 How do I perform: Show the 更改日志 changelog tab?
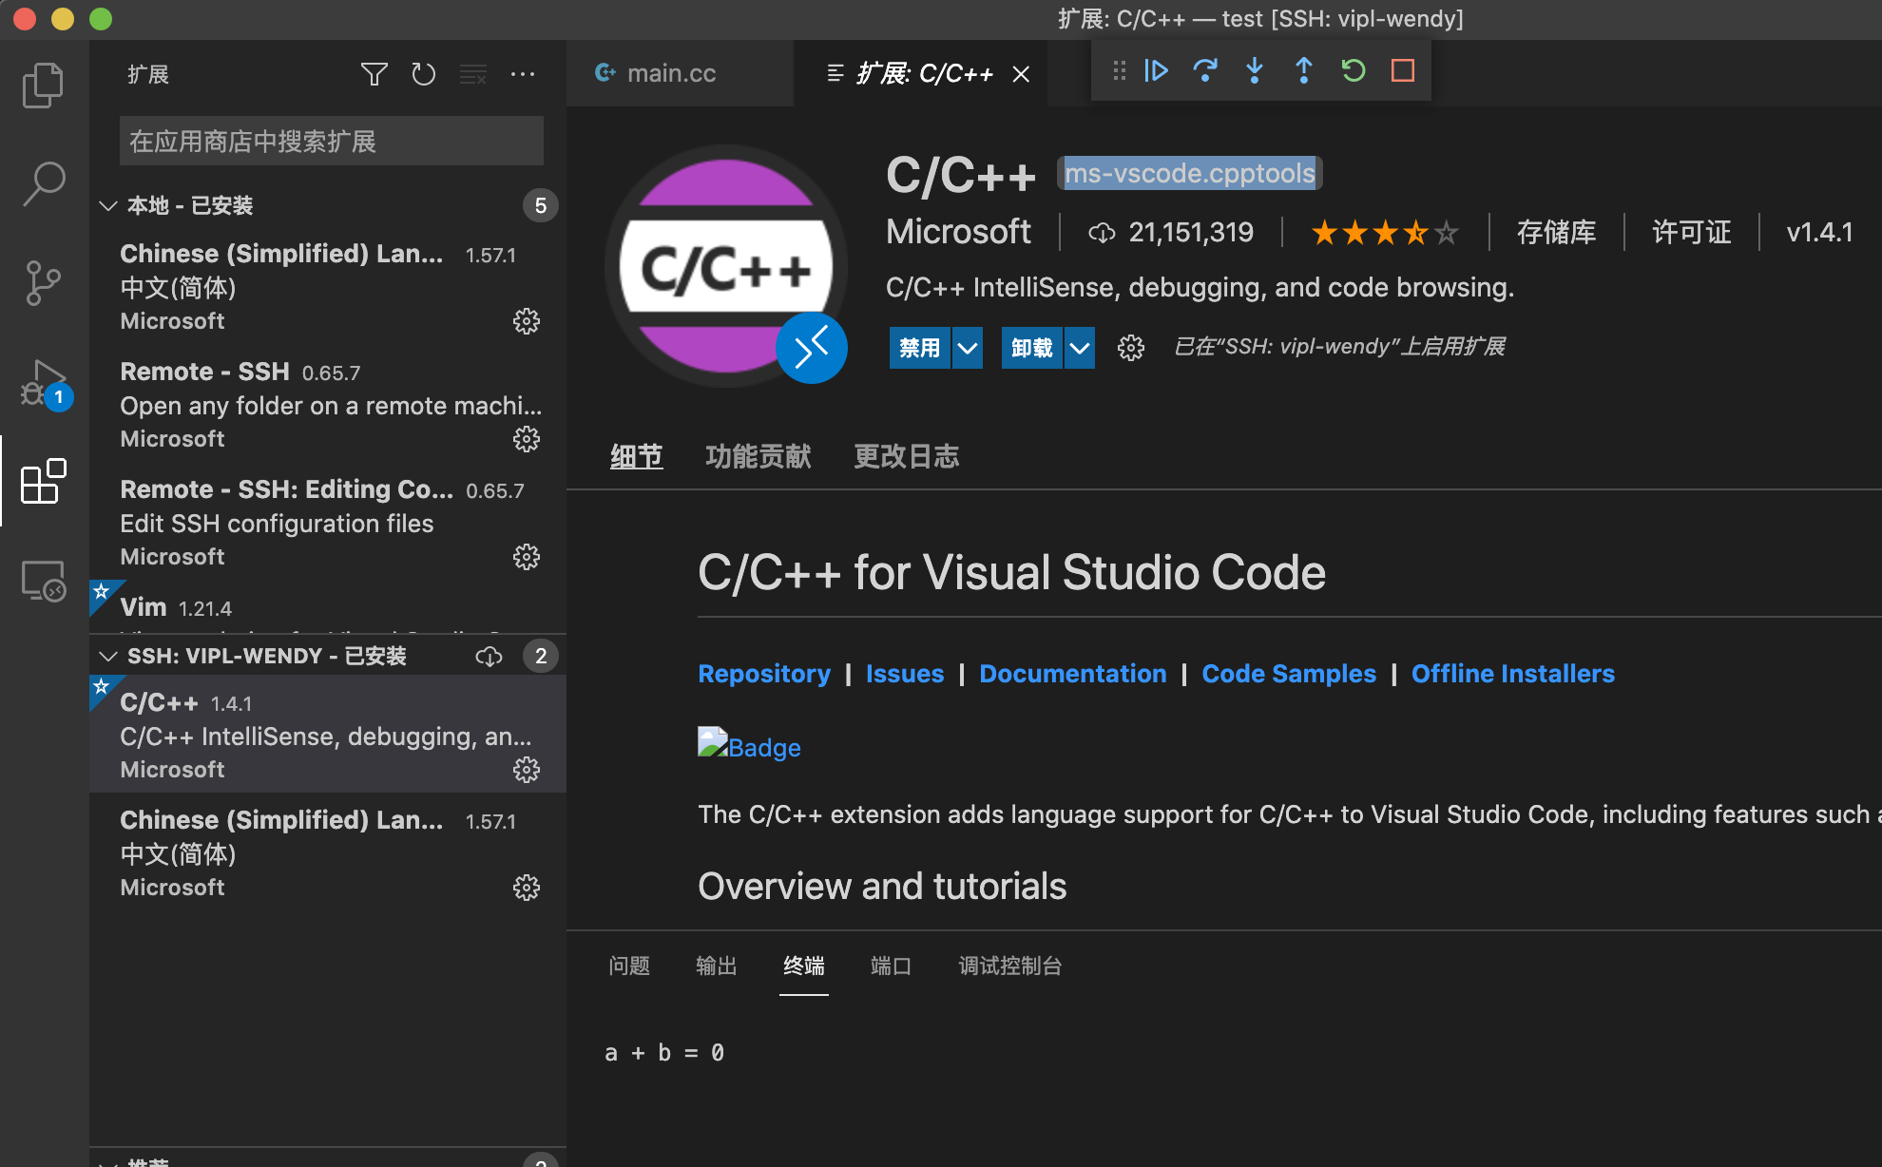906,456
